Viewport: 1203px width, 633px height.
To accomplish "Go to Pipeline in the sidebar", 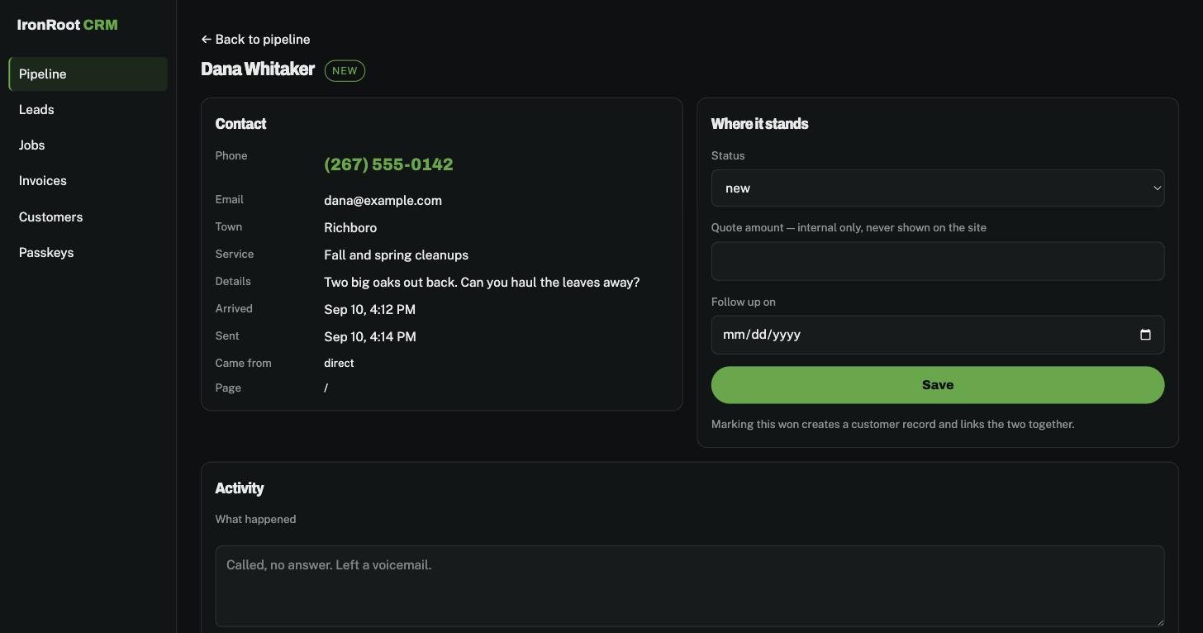I will [x=88, y=74].
